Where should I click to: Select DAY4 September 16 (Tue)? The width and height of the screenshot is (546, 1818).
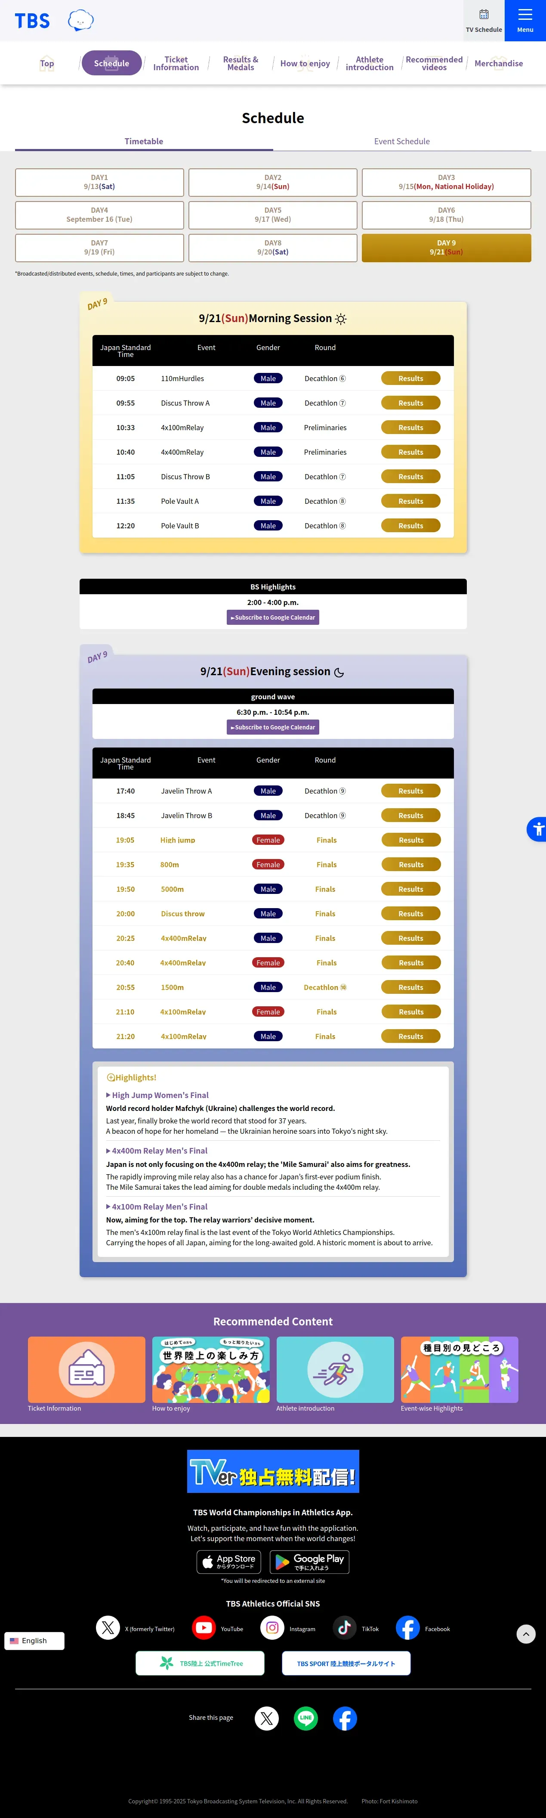pyautogui.click(x=99, y=215)
